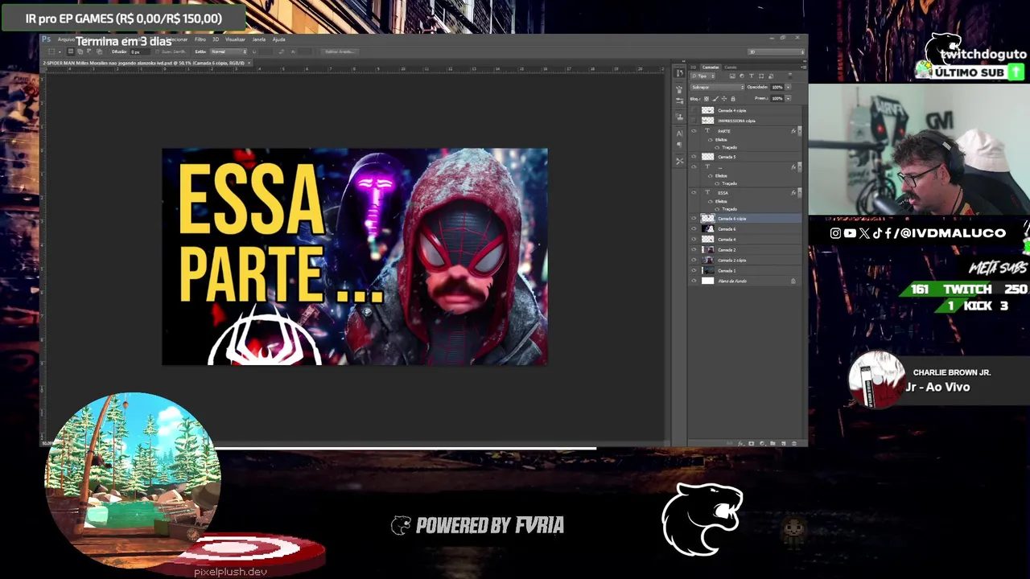Collapse effects on the ESSA layer
The width and height of the screenshot is (1030, 579).
point(800,192)
